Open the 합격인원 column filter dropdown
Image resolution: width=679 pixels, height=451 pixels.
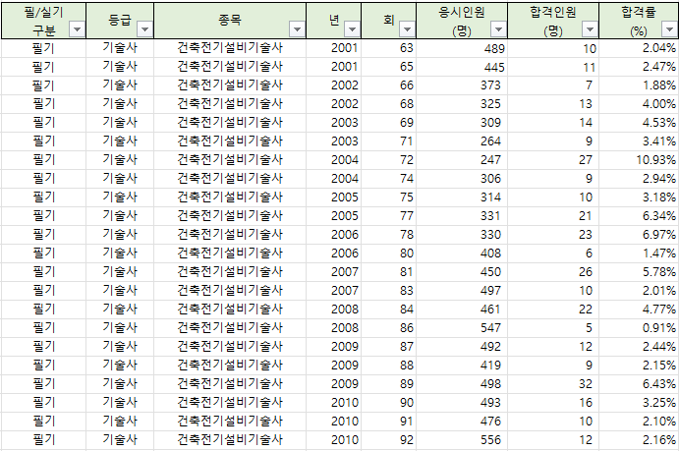[x=590, y=29]
